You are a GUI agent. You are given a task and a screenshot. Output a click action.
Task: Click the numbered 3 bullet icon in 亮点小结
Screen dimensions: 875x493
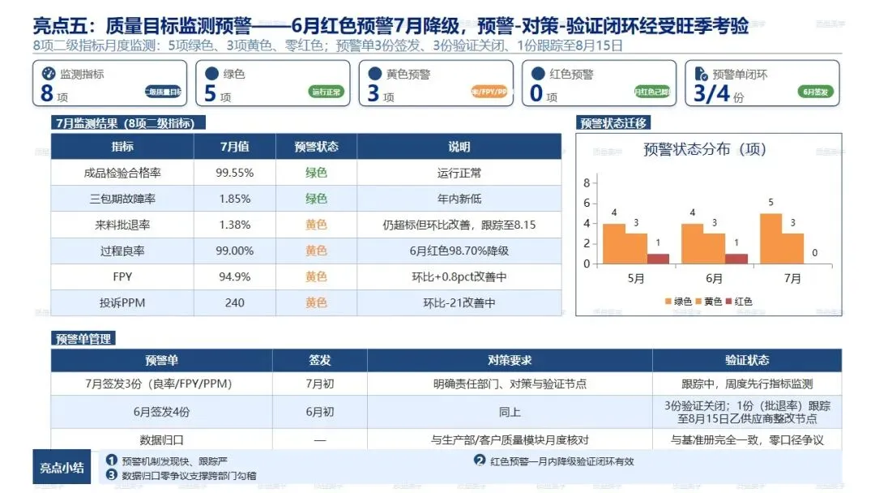pos(112,474)
